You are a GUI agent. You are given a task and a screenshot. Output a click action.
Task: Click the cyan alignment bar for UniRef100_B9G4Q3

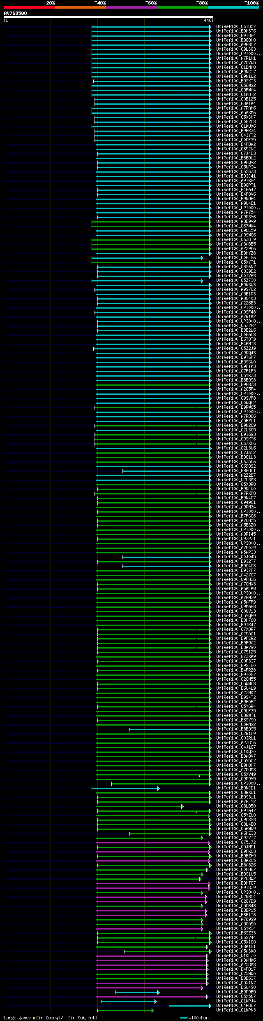pos(167,566)
